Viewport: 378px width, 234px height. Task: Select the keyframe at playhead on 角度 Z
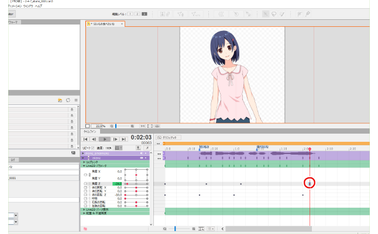(310, 184)
